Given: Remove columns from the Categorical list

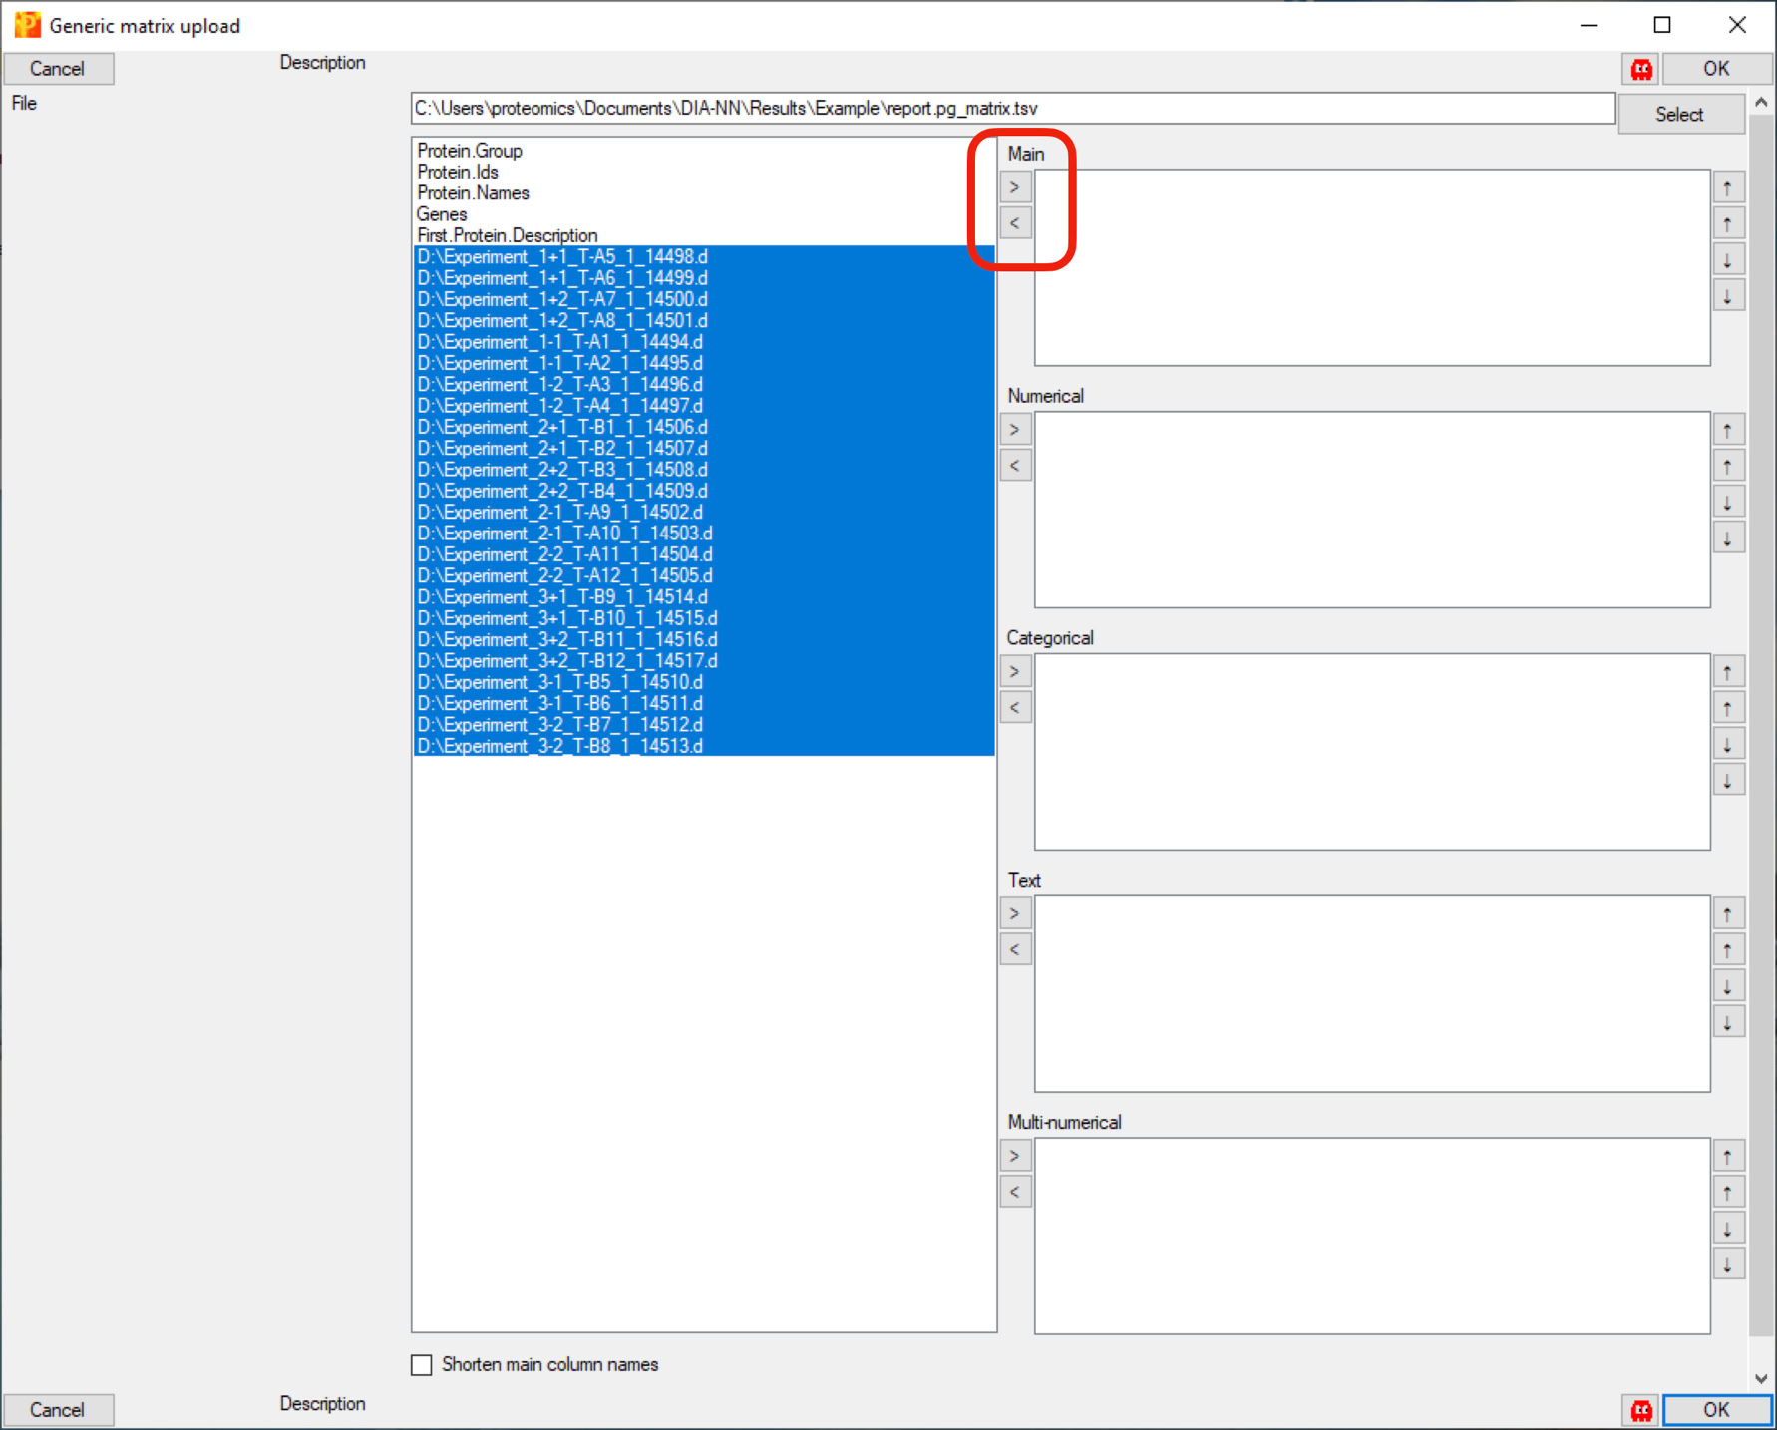Looking at the screenshot, I should click(1014, 708).
